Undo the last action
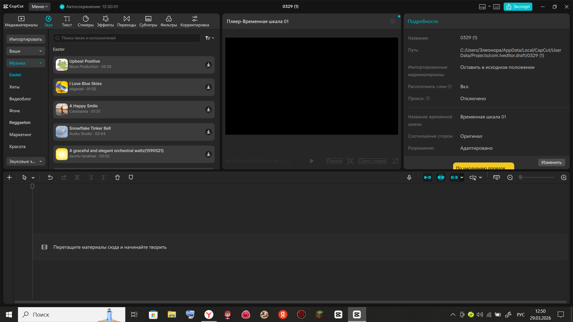This screenshot has width=573, height=322. pyautogui.click(x=50, y=177)
